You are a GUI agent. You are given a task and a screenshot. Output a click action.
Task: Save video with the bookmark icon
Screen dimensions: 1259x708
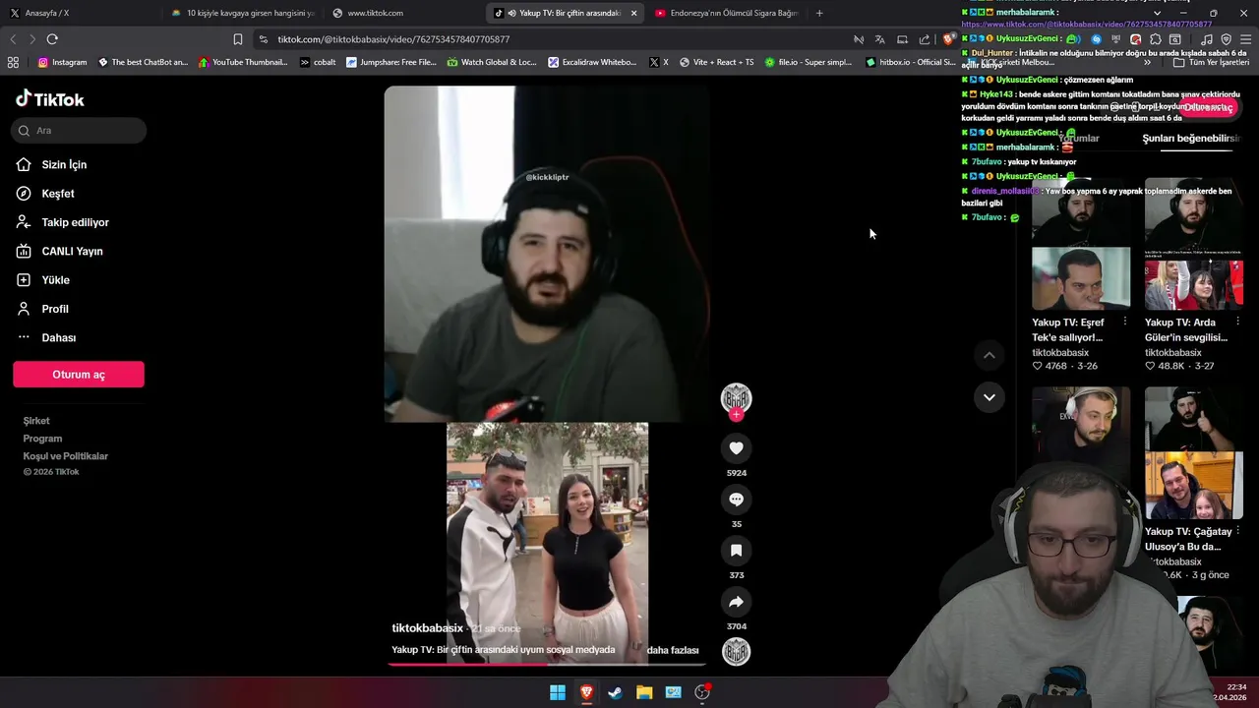736,551
